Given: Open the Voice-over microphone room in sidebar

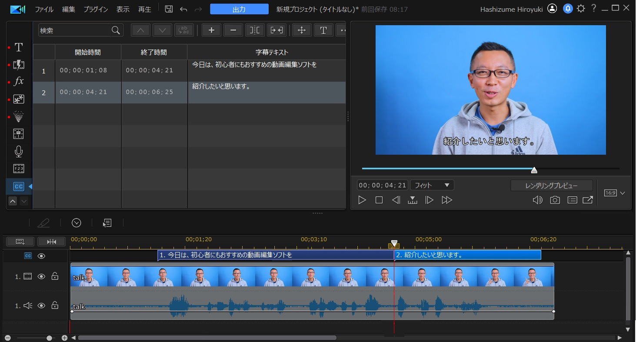Looking at the screenshot, I should pyautogui.click(x=19, y=151).
